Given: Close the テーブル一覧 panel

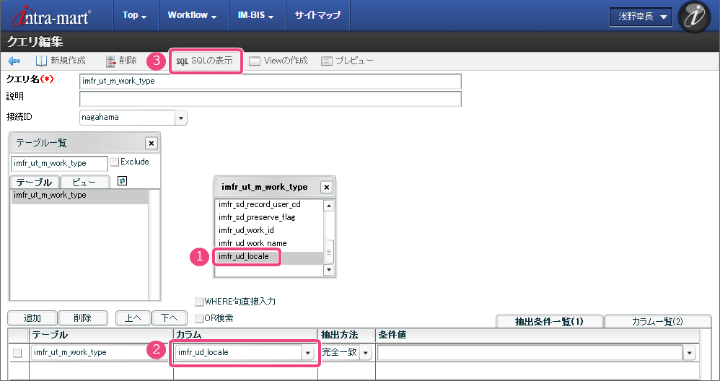Looking at the screenshot, I should click(151, 143).
